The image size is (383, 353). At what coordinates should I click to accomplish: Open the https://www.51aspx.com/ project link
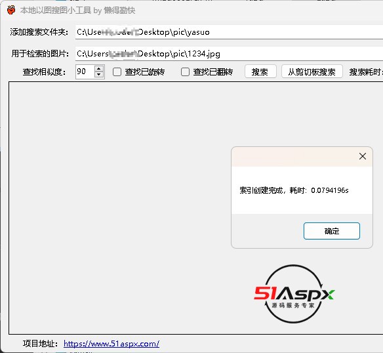[x=111, y=344]
